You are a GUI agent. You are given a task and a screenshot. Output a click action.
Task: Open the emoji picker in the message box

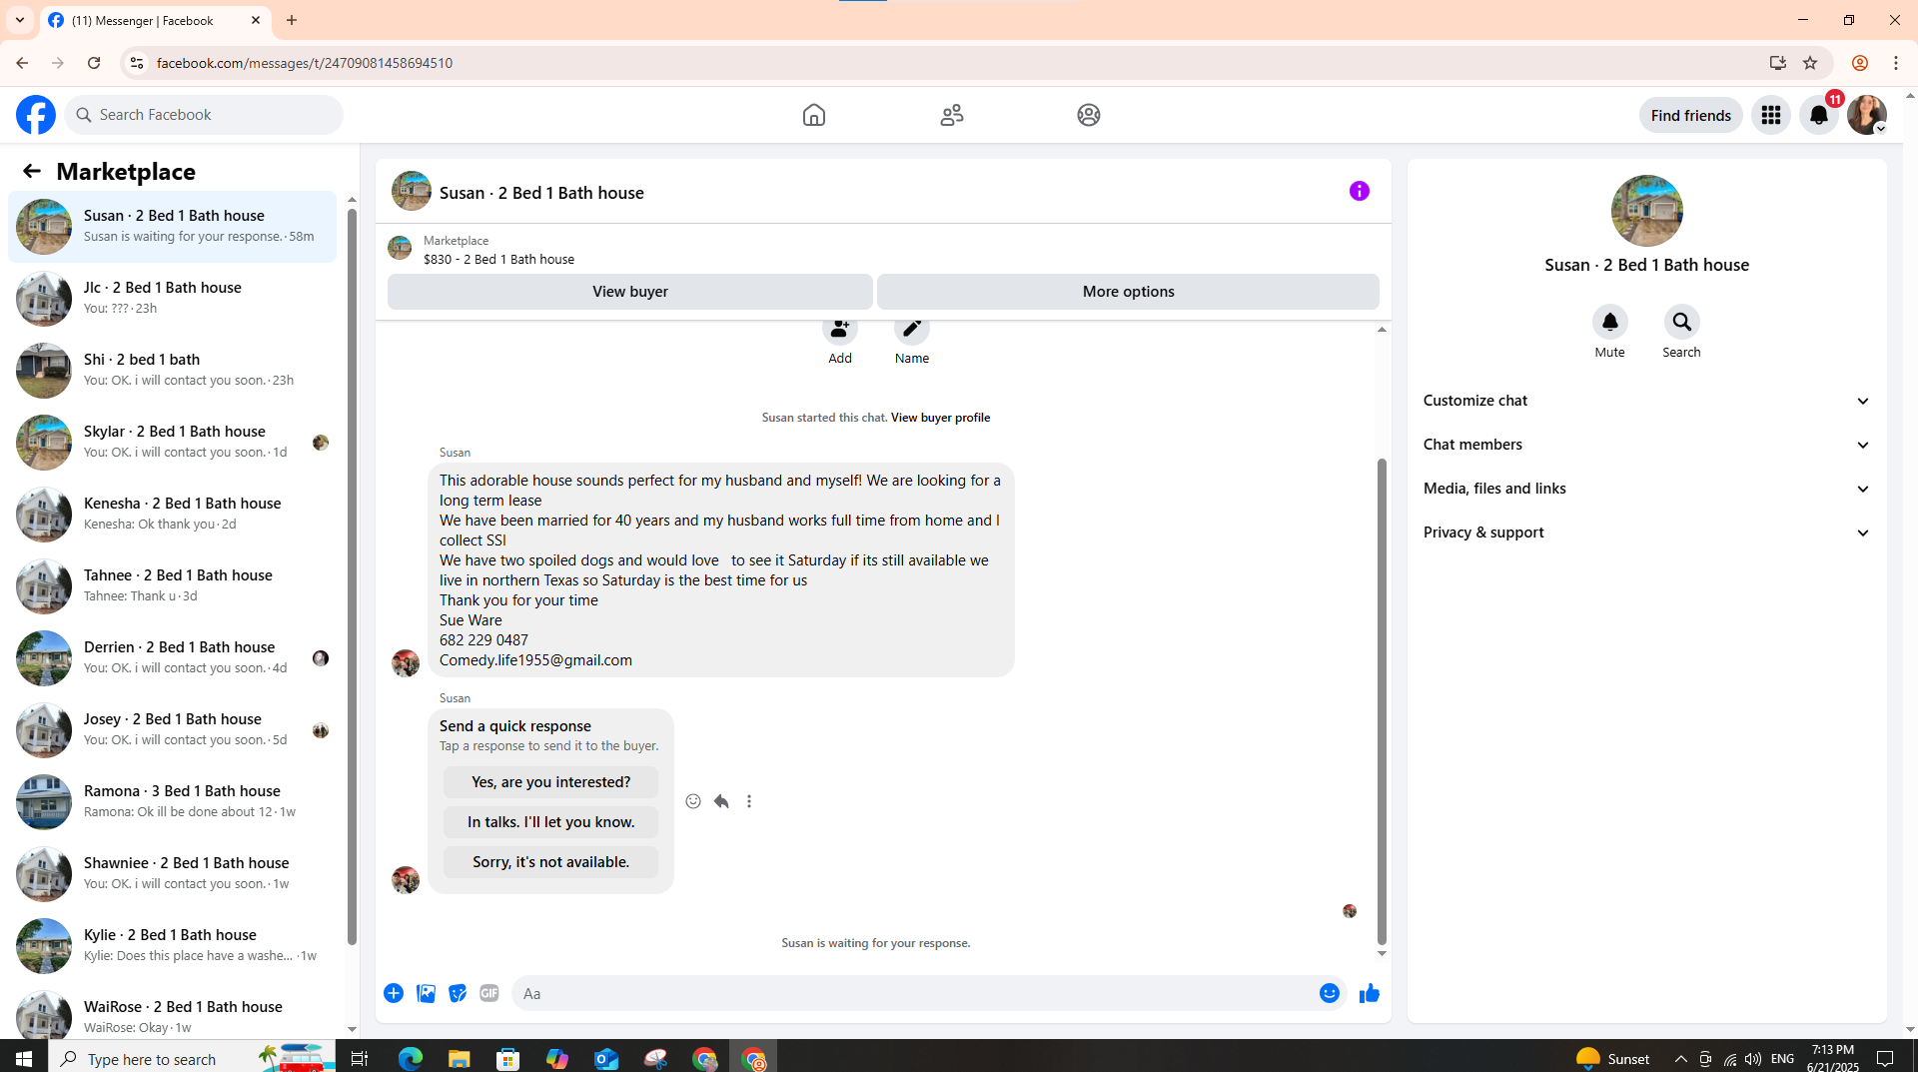pos(1330,993)
